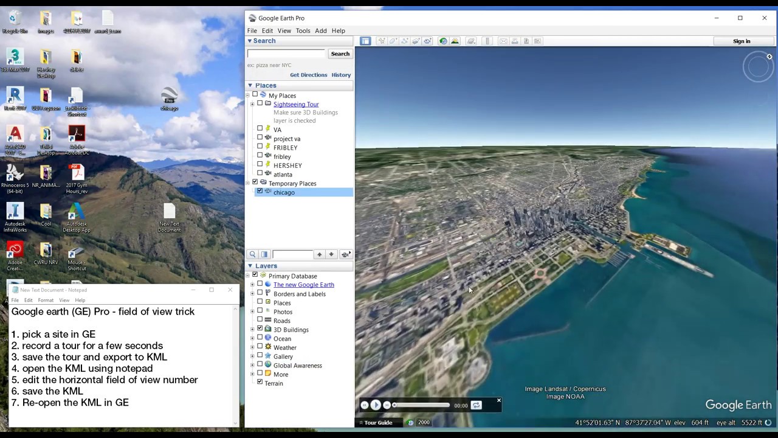Click the ruler toolbar icon
Screen dimensions: 778x438
[x=487, y=41]
